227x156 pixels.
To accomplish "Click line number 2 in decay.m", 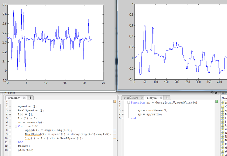I will coord(120,106).
